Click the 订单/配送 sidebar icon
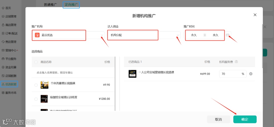274x127 pixels. 3,34
